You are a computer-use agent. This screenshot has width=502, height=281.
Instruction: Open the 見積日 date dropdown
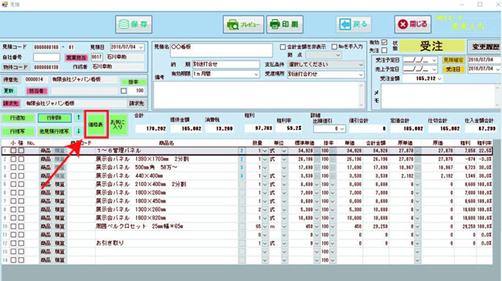141,47
